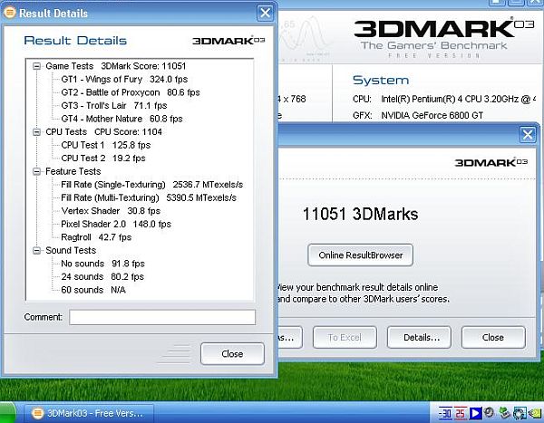Select Fill Rate (Multi-Texturing) row

149,198
